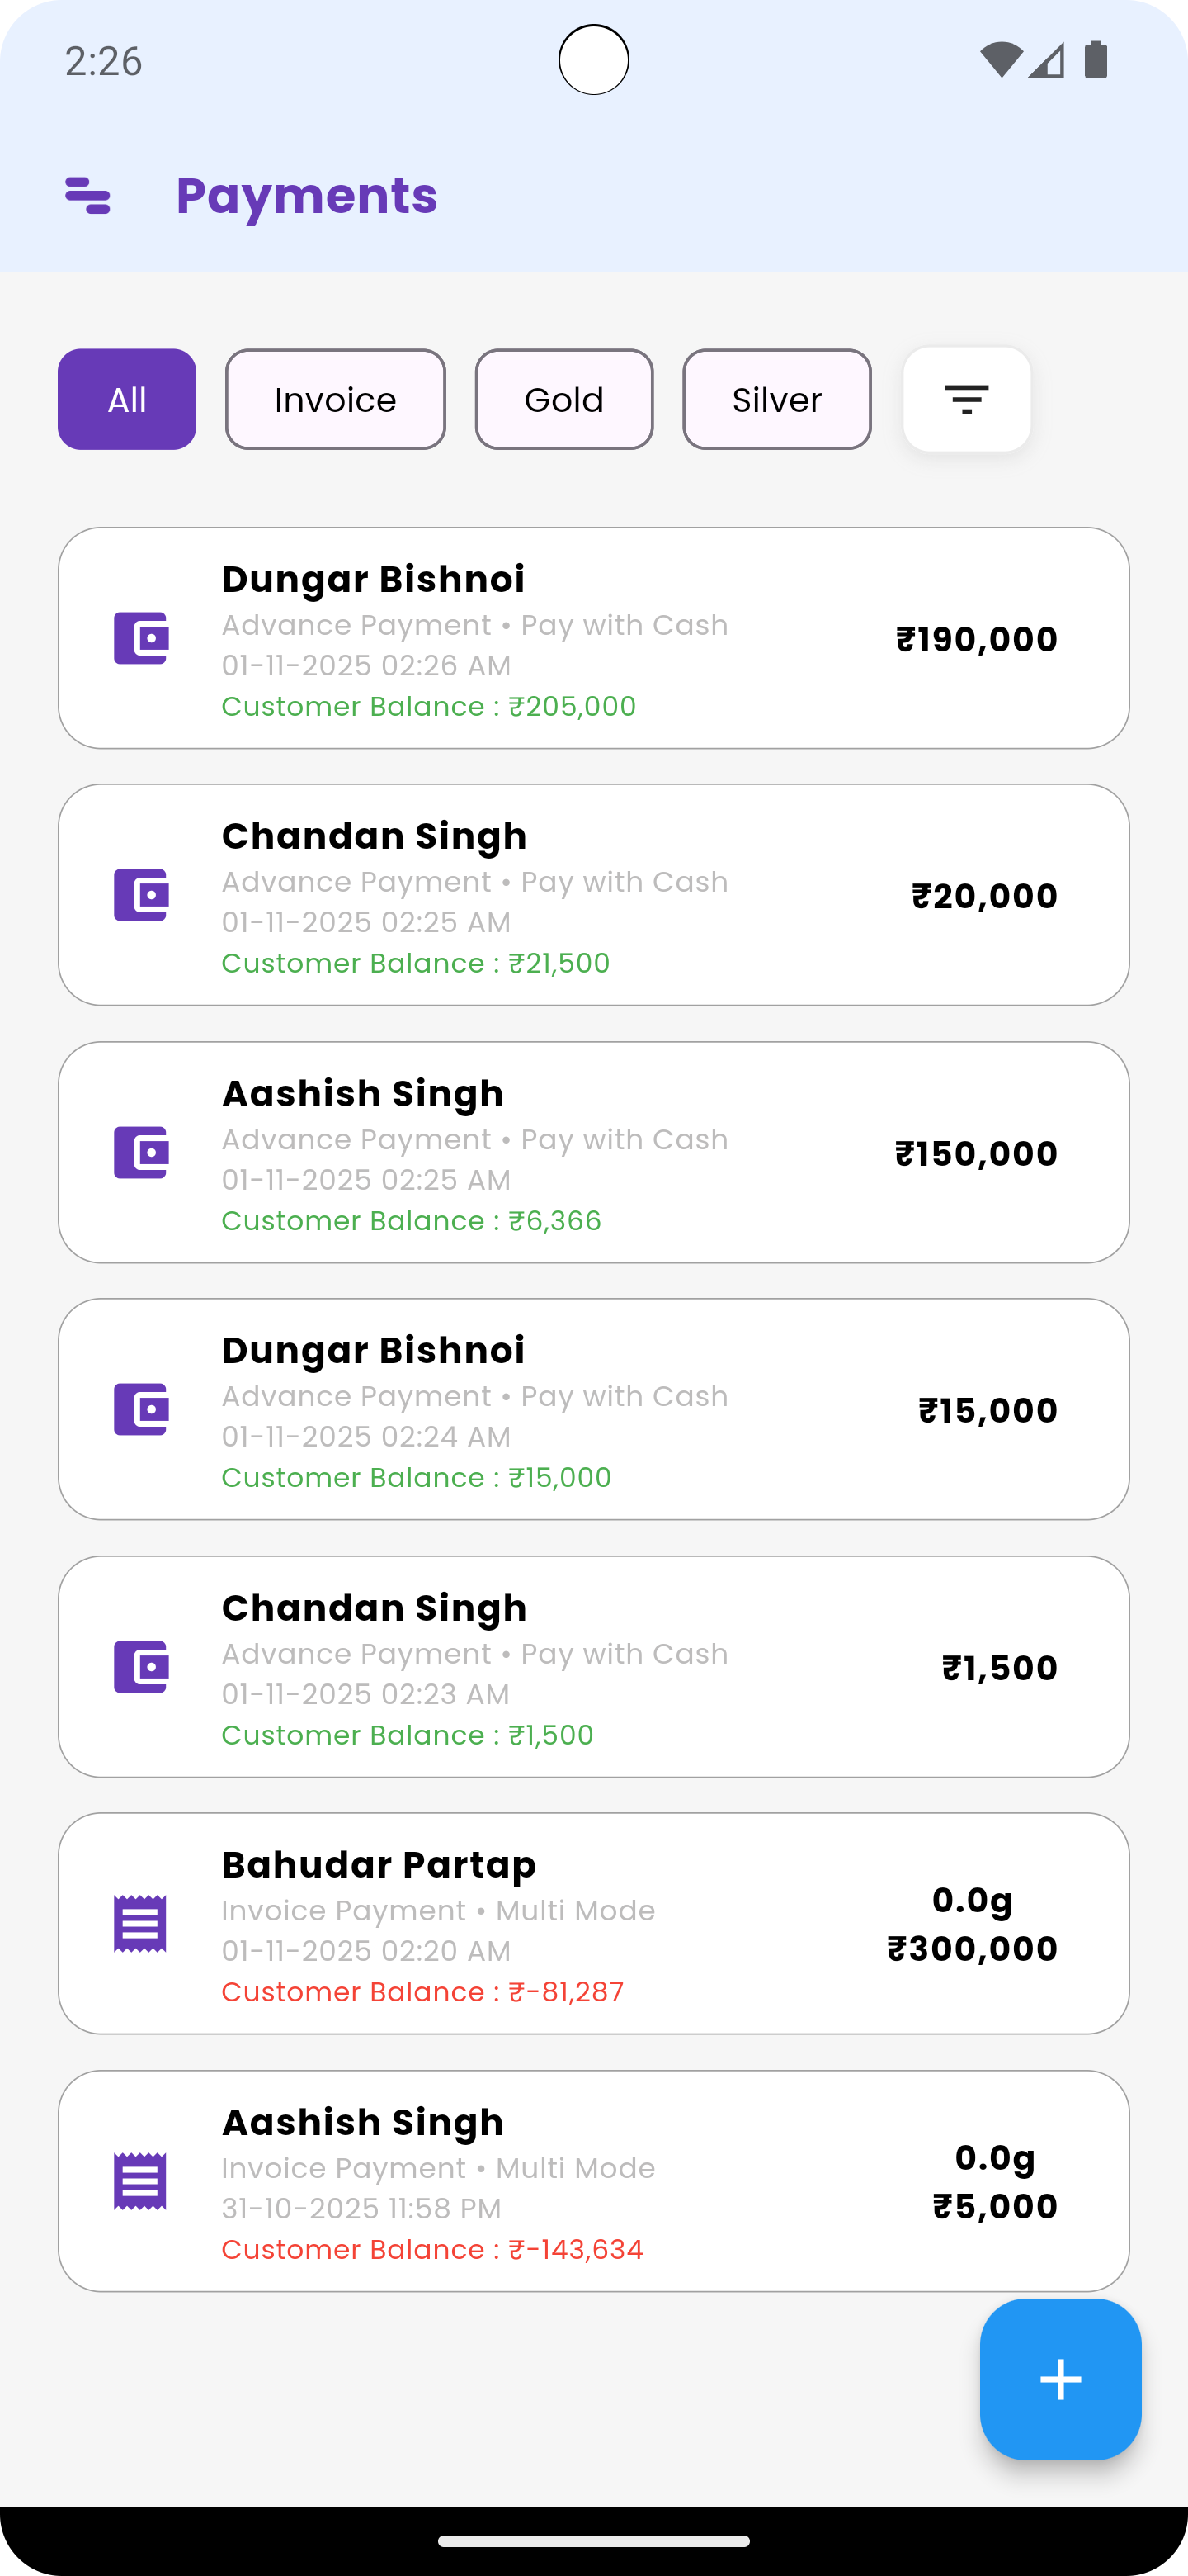Tap the blue add payment button
The height and width of the screenshot is (2576, 1188).
tap(1060, 2379)
